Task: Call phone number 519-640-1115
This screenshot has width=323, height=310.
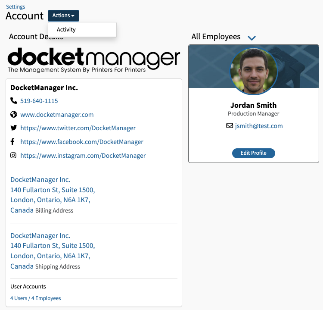Action: point(39,101)
